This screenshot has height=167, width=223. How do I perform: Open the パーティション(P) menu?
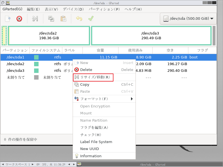click(104, 9)
